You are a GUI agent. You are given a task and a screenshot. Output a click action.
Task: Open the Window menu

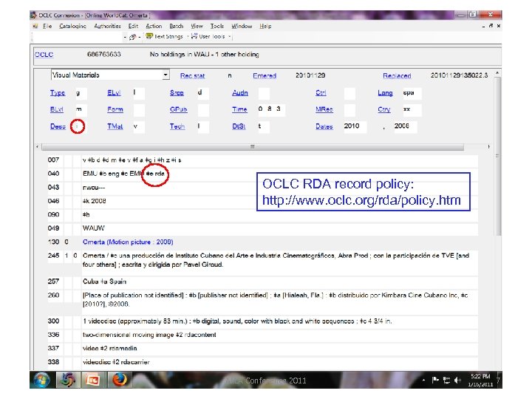coord(242,26)
